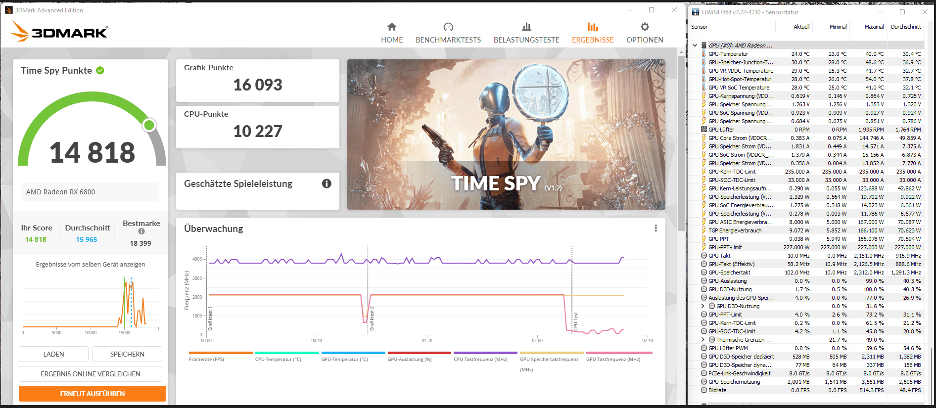The width and height of the screenshot is (936, 408).
Task: Click the GPU-Speichernutzung circle icon
Action: 704,382
